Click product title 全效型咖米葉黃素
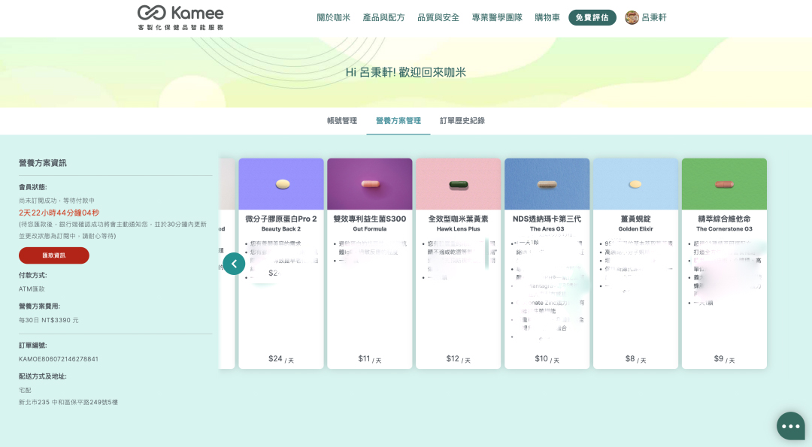 coord(459,219)
